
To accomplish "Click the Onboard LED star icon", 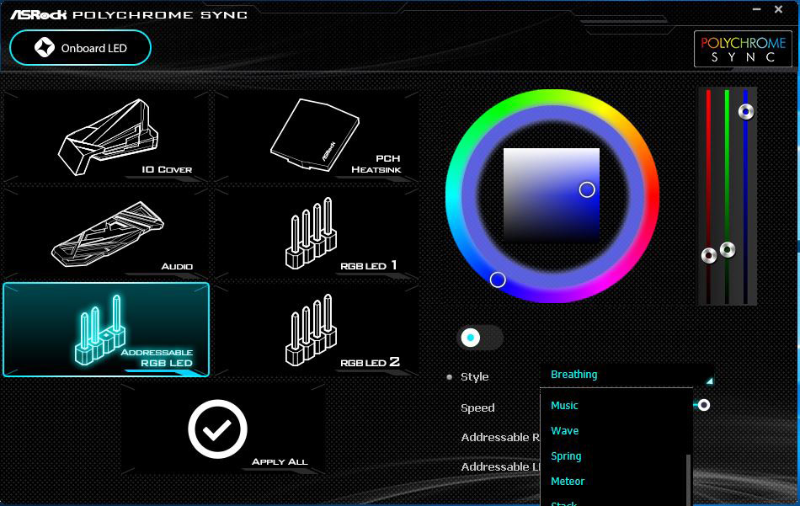I will [x=45, y=47].
